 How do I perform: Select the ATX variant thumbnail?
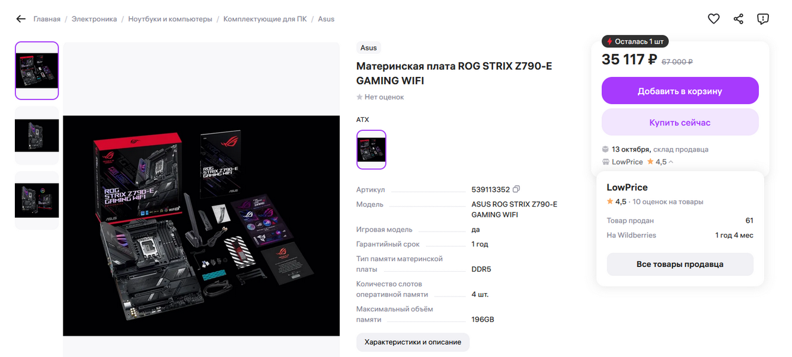pyautogui.click(x=371, y=150)
